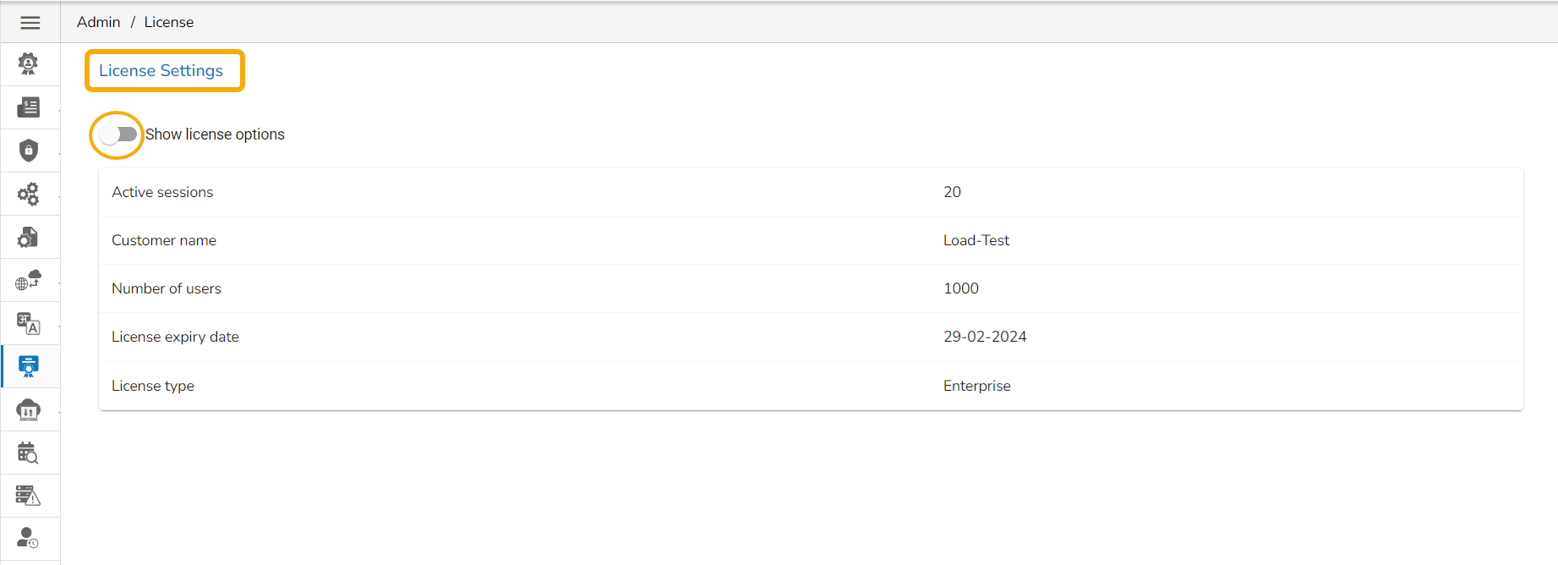The height and width of the screenshot is (565, 1558).
Task: Select the user history clock icon
Action: [29, 538]
